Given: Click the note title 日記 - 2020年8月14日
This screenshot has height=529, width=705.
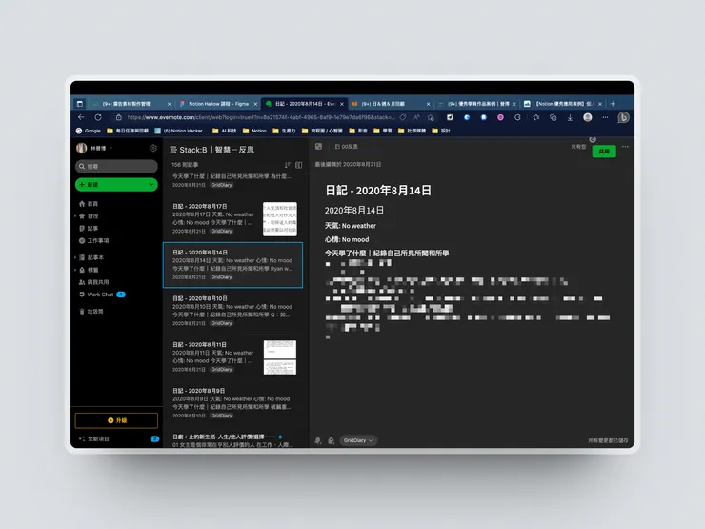Looking at the screenshot, I should coord(378,191).
